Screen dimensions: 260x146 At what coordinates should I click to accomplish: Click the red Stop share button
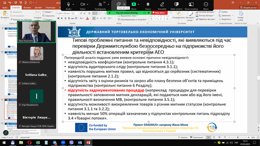coord(159,13)
